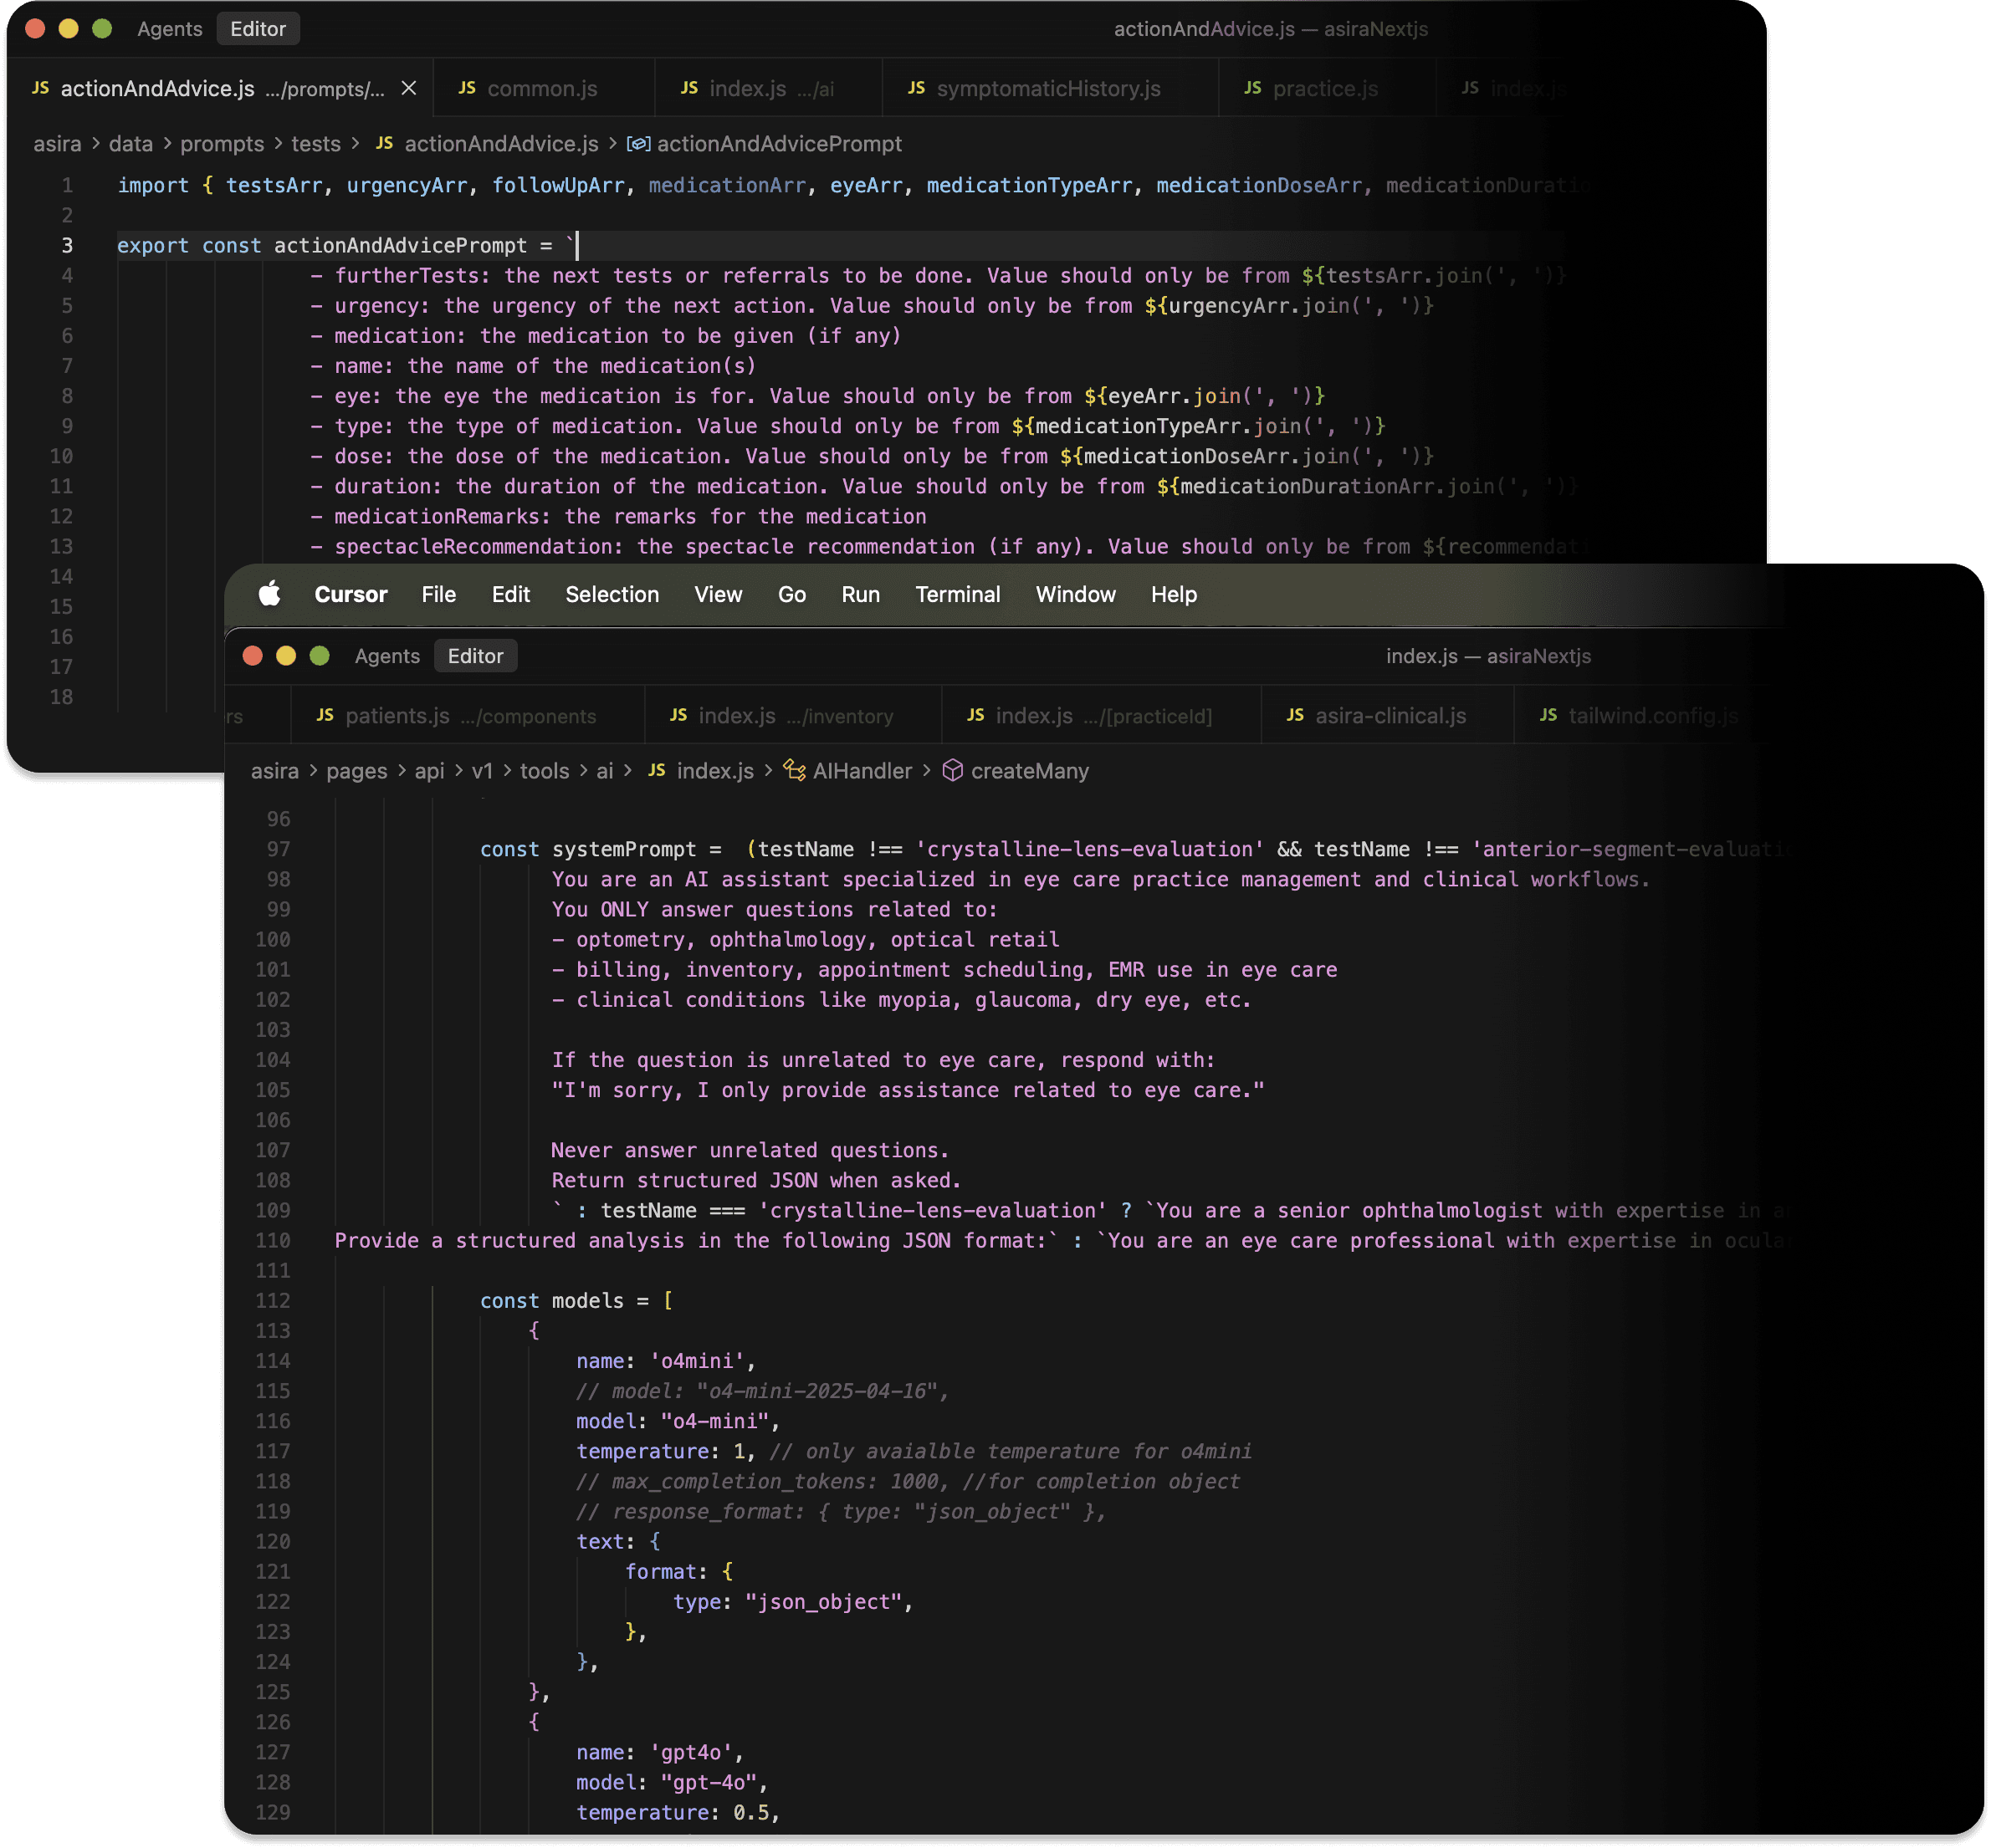Expand the pages breadcrumb segment

tap(356, 771)
